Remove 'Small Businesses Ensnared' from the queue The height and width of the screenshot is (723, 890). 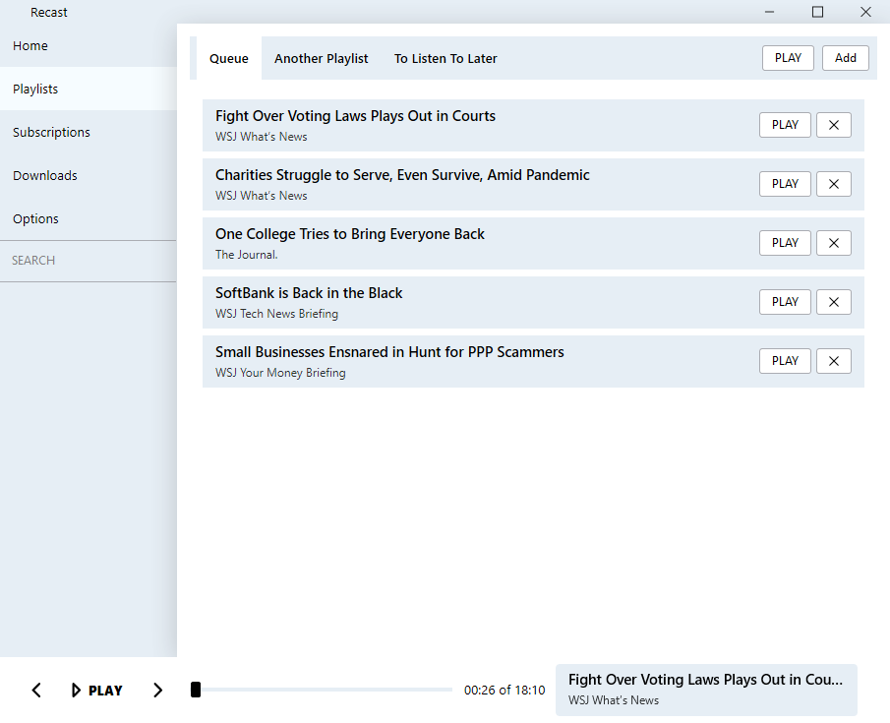point(833,361)
